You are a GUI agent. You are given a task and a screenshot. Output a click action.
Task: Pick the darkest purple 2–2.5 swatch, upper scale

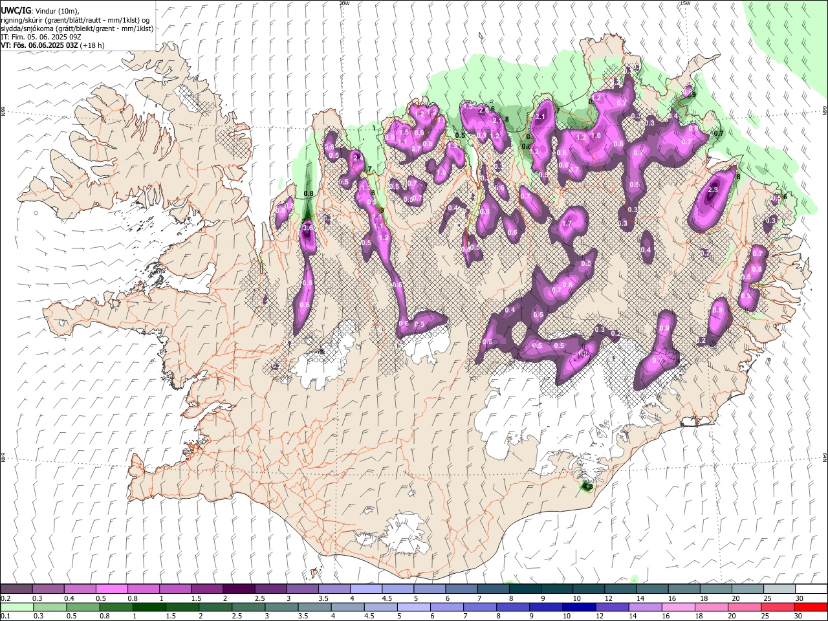[238, 589]
